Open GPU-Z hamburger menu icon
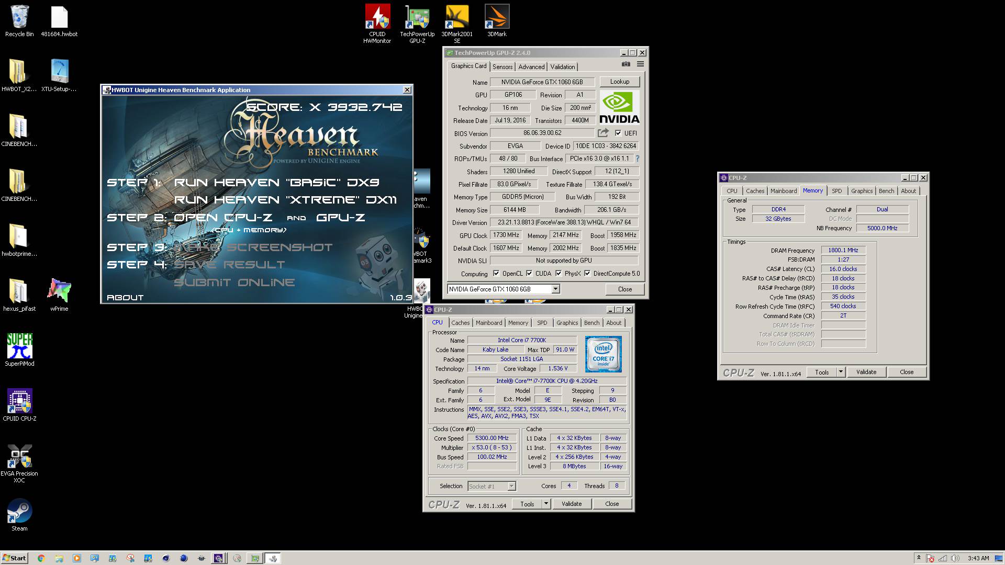This screenshot has width=1005, height=565. click(640, 64)
